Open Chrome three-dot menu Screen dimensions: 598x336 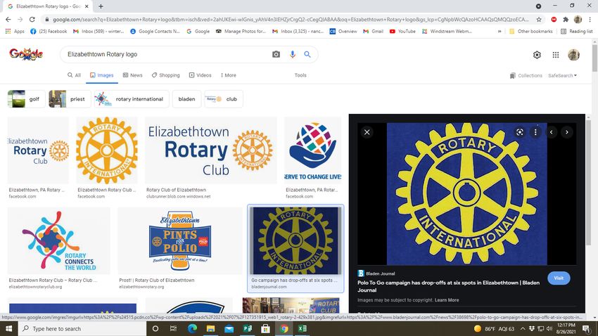pos(590,20)
